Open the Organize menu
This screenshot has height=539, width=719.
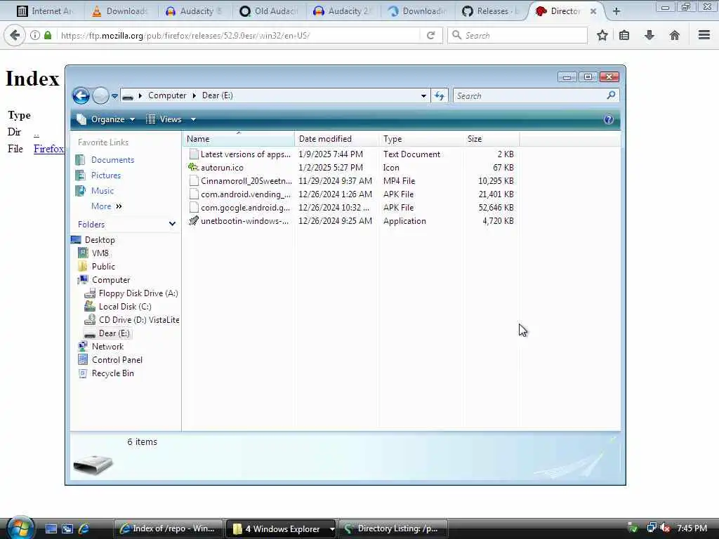tap(106, 119)
